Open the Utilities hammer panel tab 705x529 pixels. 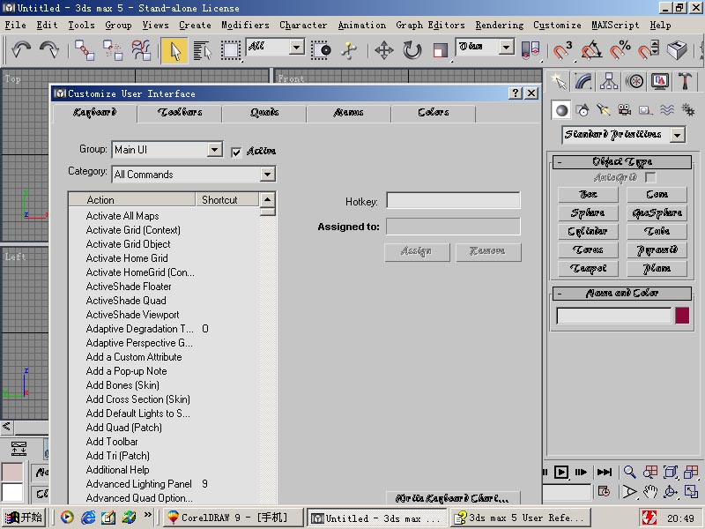tap(685, 81)
